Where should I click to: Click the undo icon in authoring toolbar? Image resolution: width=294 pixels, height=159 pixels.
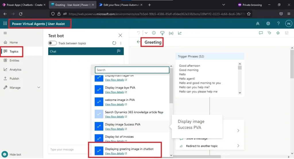138,33
